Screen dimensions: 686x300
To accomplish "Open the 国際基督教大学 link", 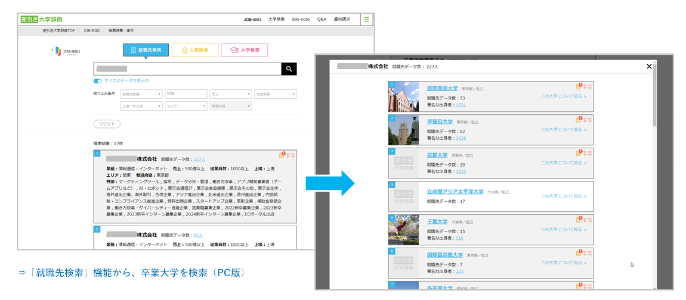I will point(444,254).
